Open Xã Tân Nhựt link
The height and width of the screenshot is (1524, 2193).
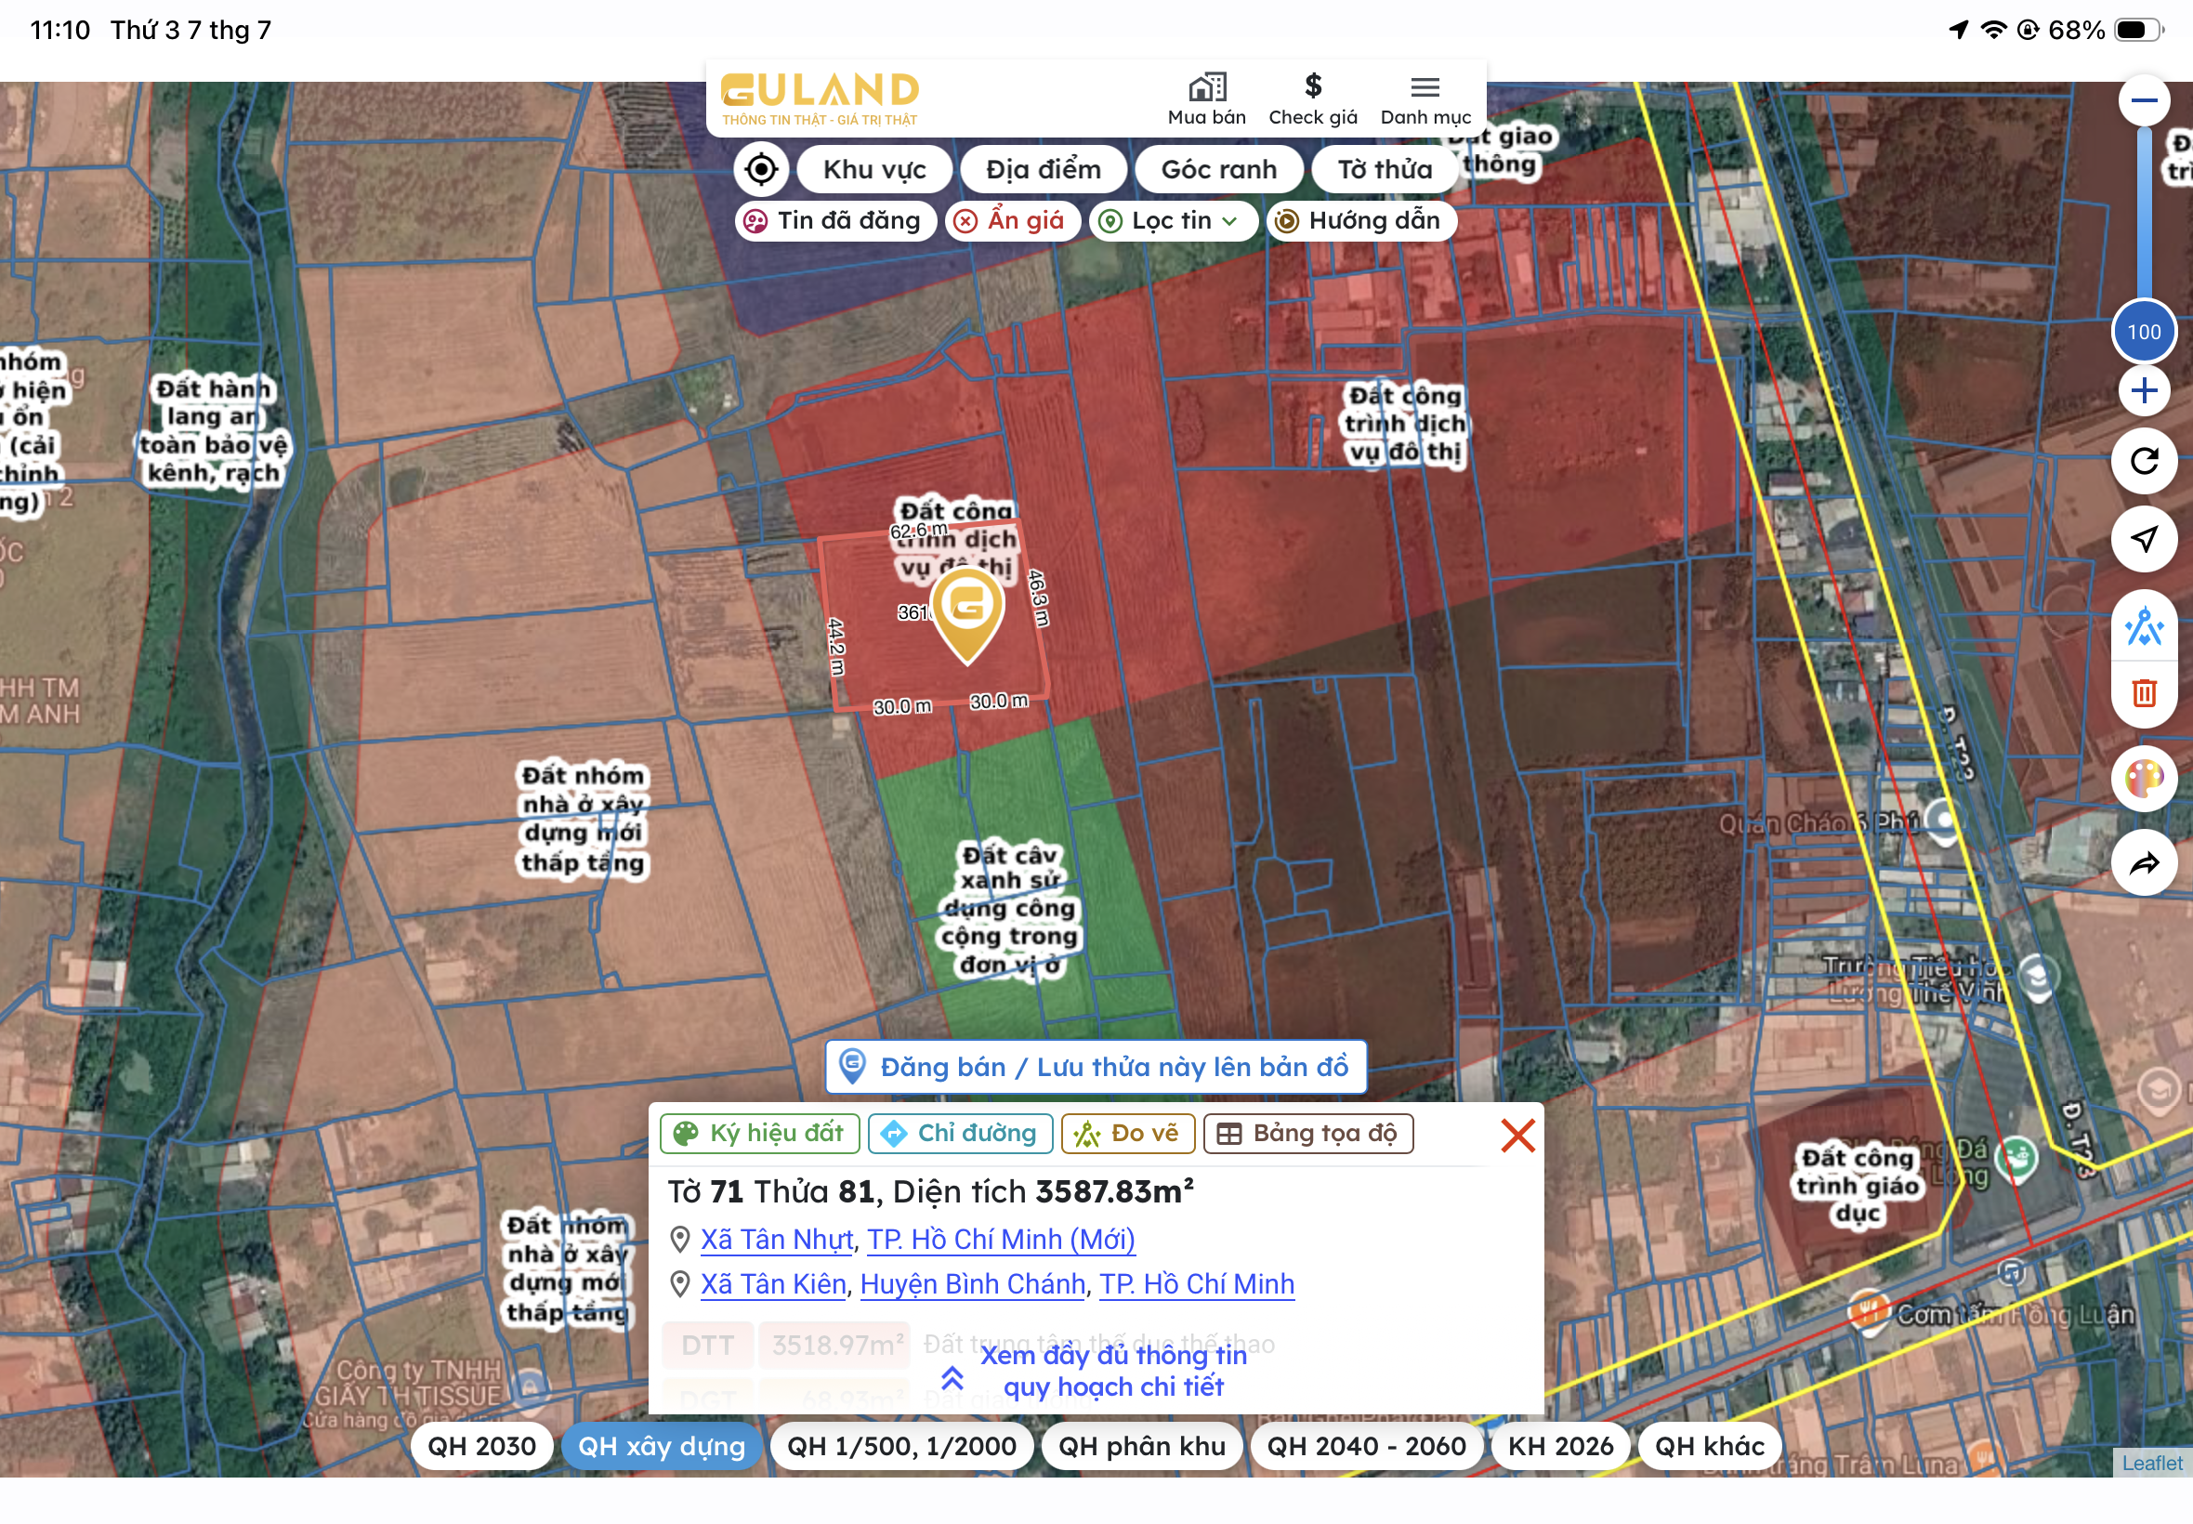pyautogui.click(x=776, y=1239)
